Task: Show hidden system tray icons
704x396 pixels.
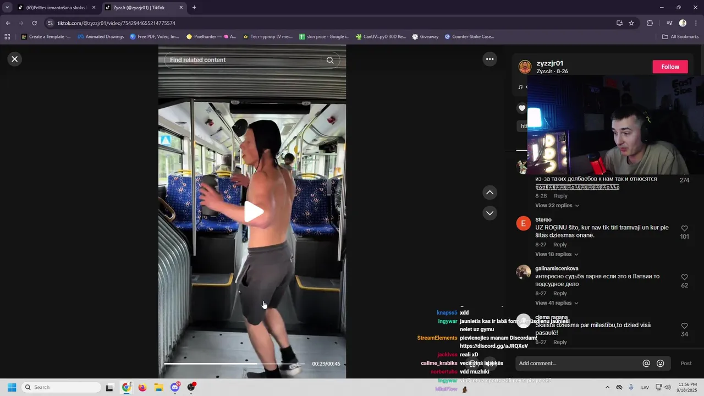Action: tap(607, 387)
